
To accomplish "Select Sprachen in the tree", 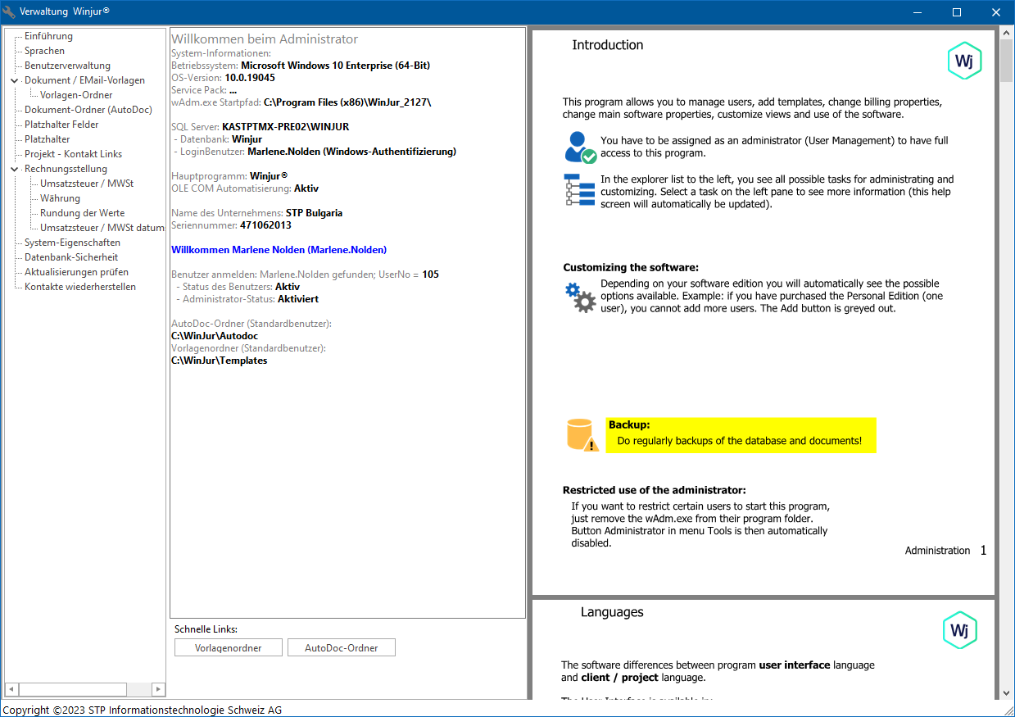I will click(x=44, y=51).
